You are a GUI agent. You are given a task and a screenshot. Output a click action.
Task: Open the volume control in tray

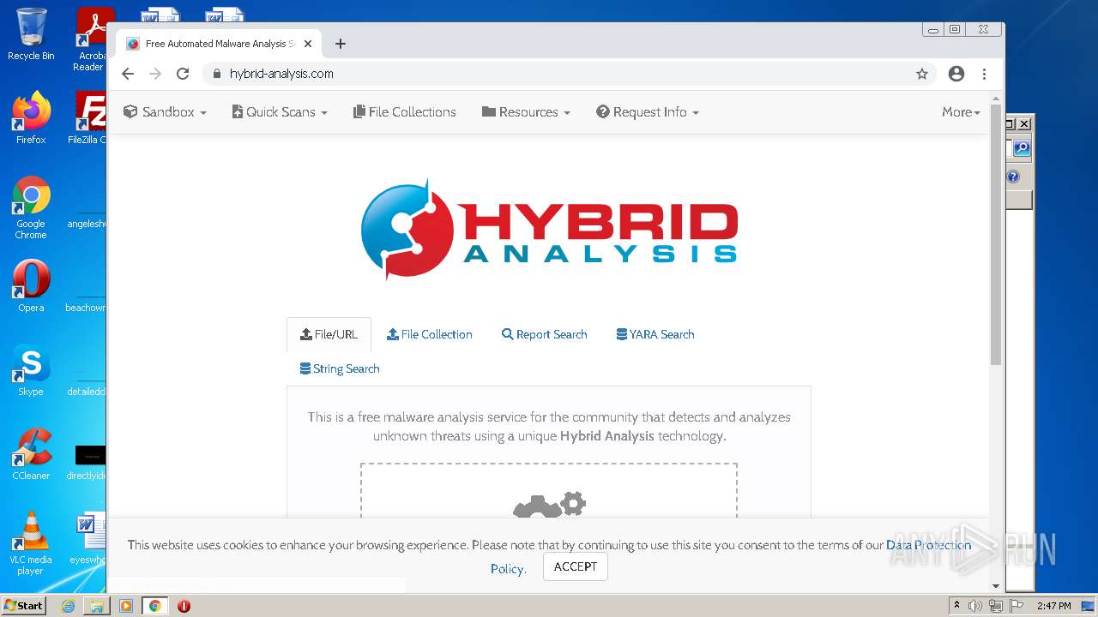pyautogui.click(x=975, y=606)
